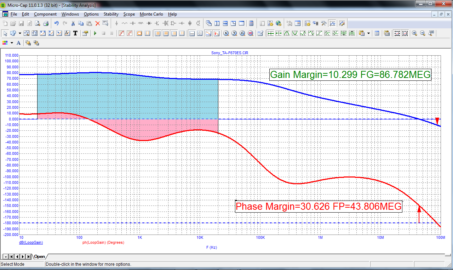
Task: Click the resistor component icon
Action: [x=125, y=24]
